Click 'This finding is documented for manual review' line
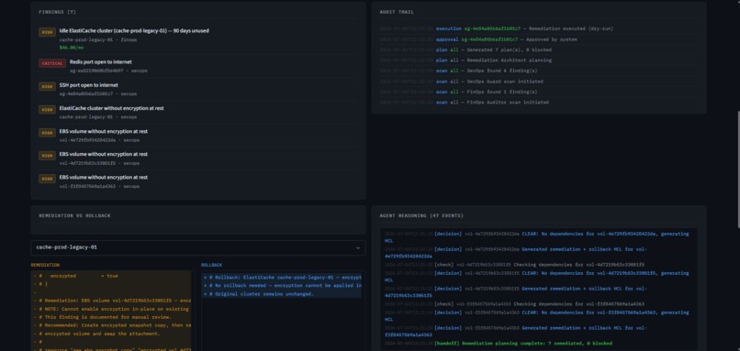 (x=112, y=317)
